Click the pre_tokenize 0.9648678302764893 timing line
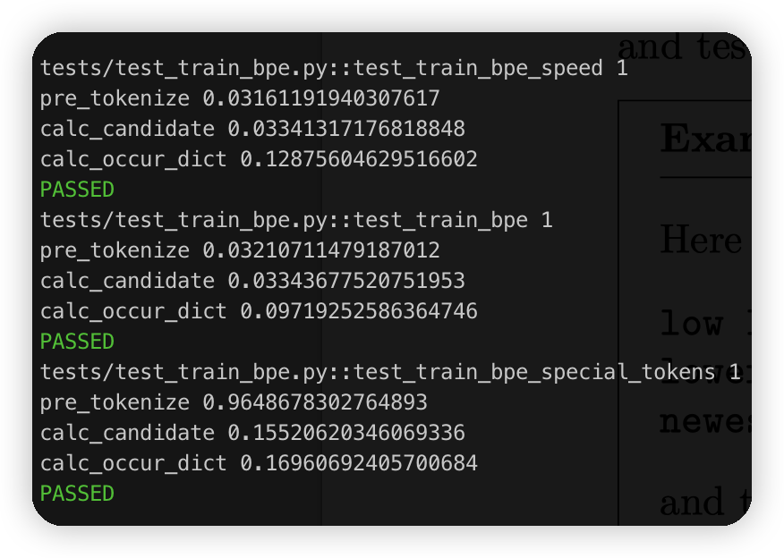784x558 pixels. pos(234,402)
